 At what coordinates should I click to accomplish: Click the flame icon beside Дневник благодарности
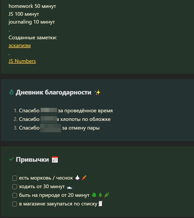[11, 92]
